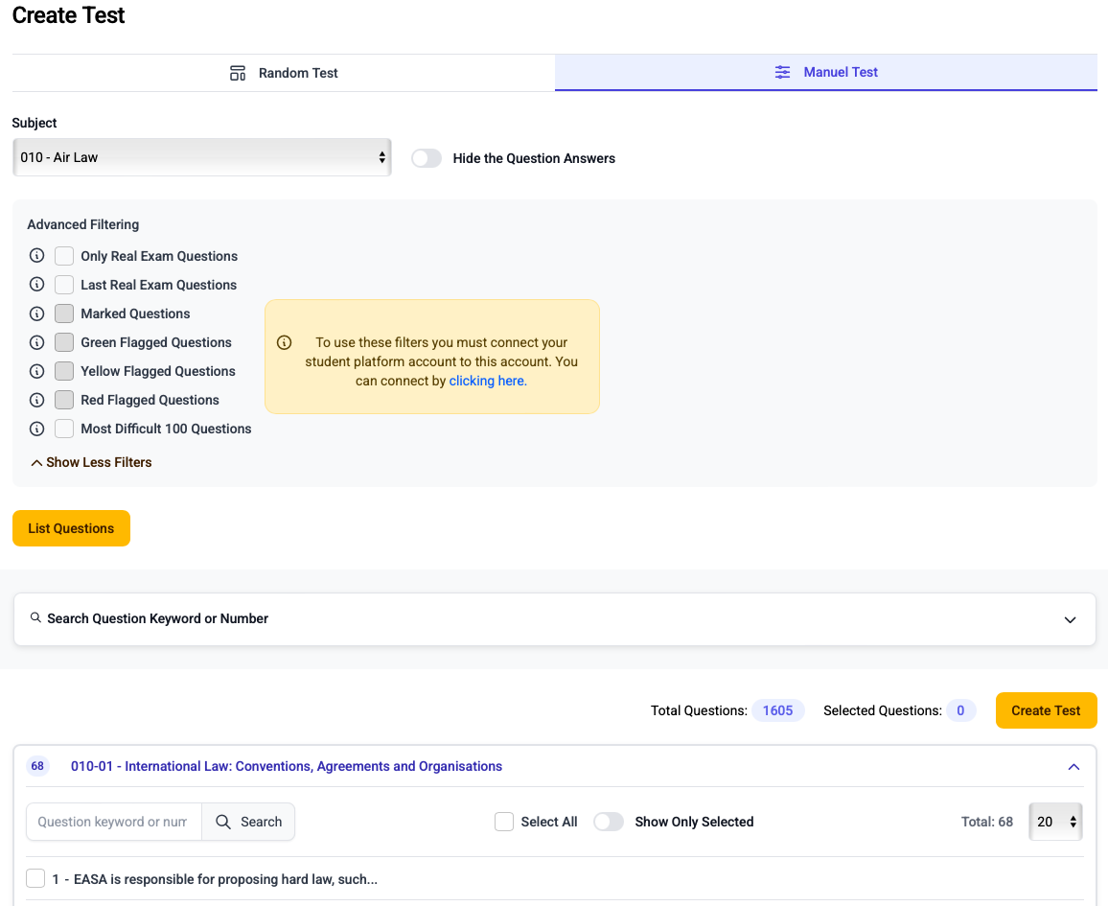This screenshot has width=1108, height=906.
Task: Click info icon beside Most Difficult 100 Questions
Action: pyautogui.click(x=36, y=429)
